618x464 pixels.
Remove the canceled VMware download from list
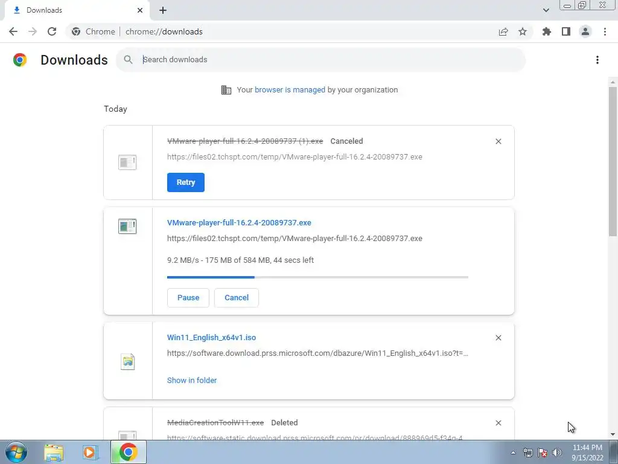click(x=498, y=141)
